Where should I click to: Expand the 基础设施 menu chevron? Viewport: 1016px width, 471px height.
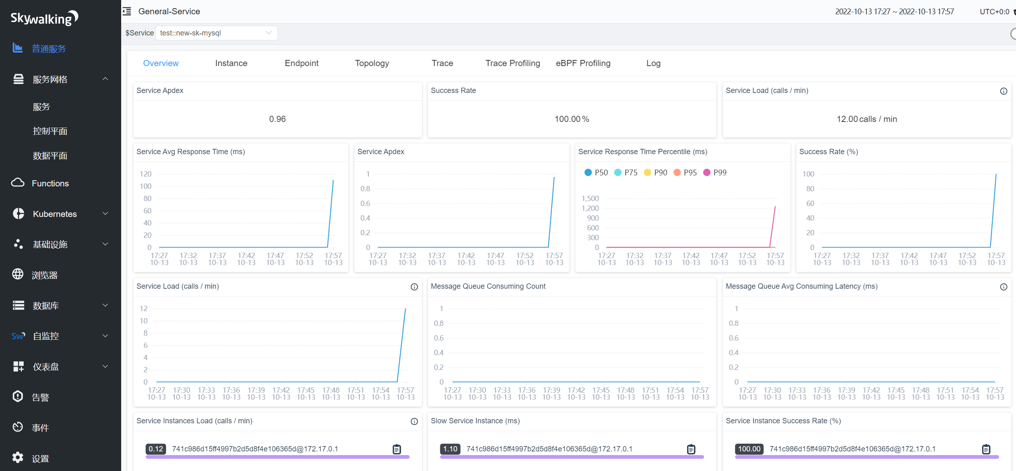pos(105,244)
